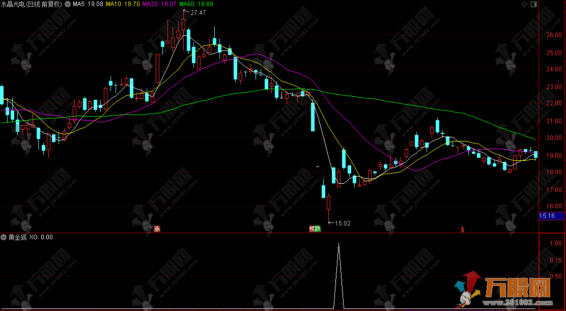Screen dimensions: 566x311
Task: Click the green 核跌 event marker
Action: click(315, 229)
